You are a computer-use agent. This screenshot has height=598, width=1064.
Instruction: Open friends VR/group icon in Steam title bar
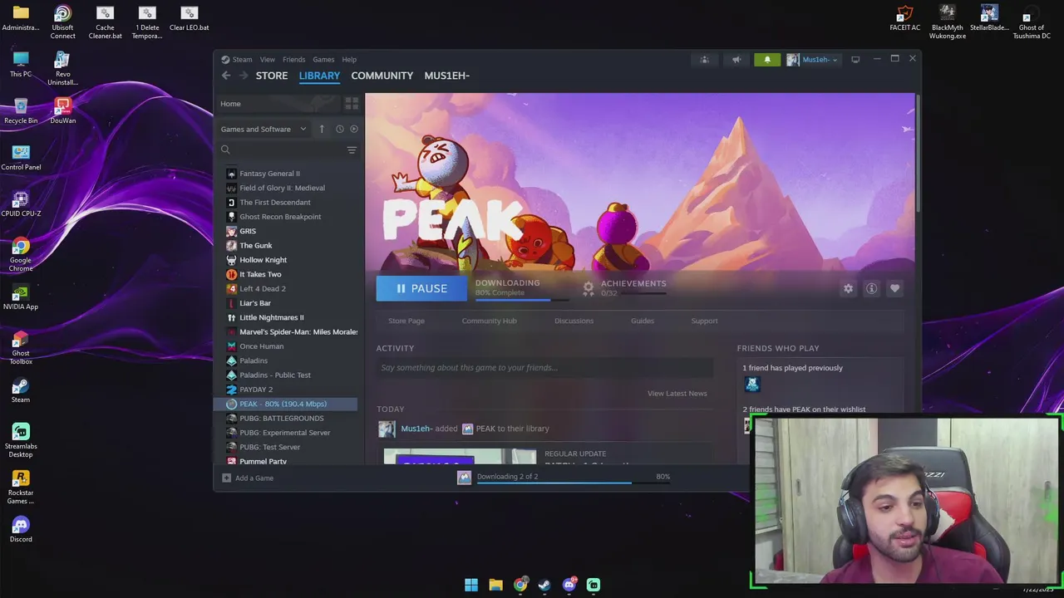(x=704, y=60)
